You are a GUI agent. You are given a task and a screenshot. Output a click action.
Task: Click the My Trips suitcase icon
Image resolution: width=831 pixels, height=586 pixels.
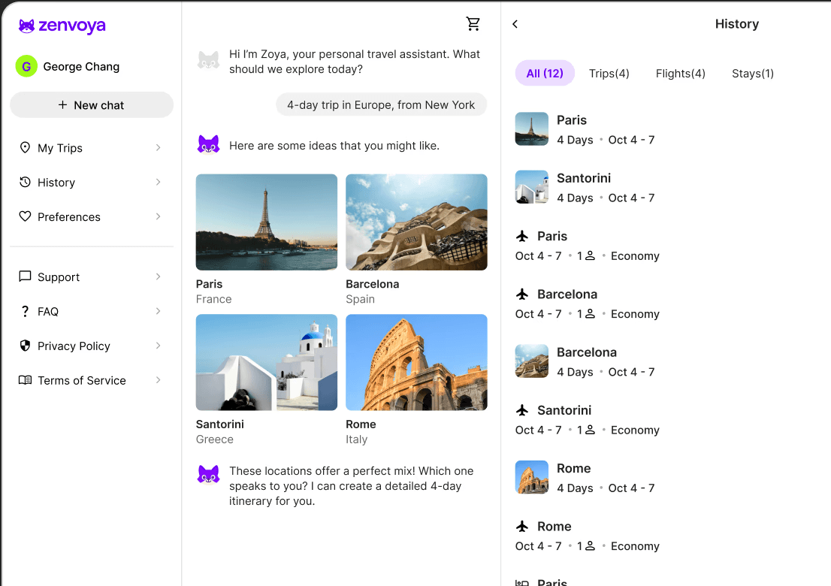[x=24, y=148]
